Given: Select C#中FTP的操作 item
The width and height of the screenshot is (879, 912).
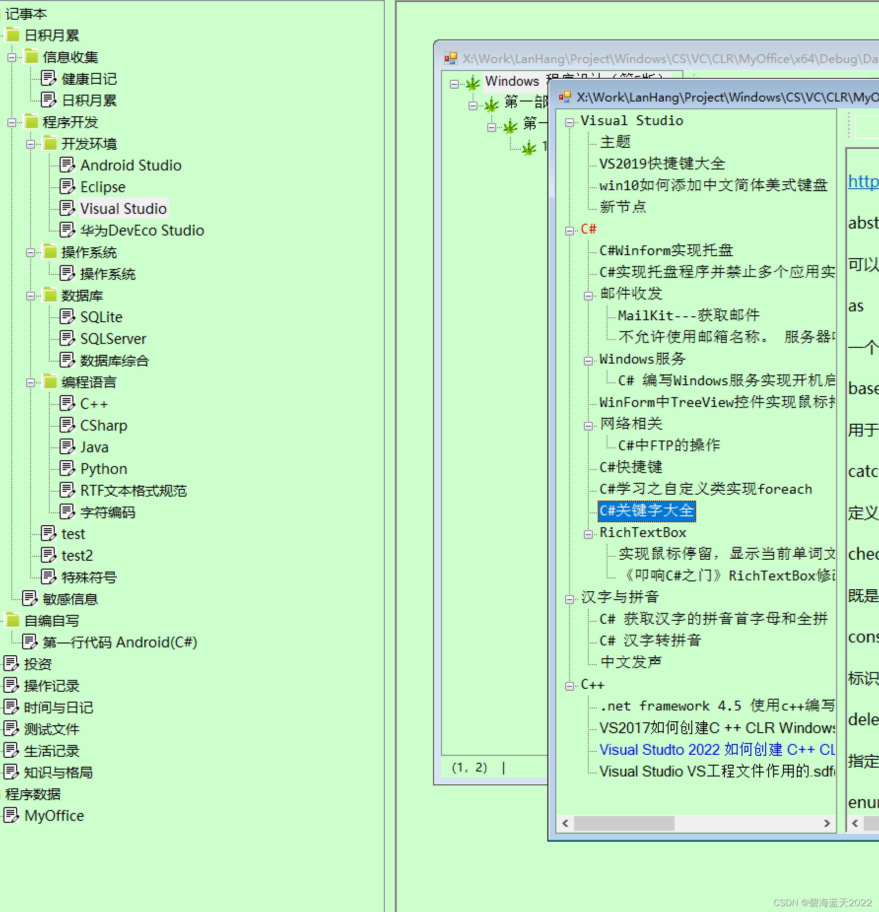Looking at the screenshot, I should click(x=669, y=445).
